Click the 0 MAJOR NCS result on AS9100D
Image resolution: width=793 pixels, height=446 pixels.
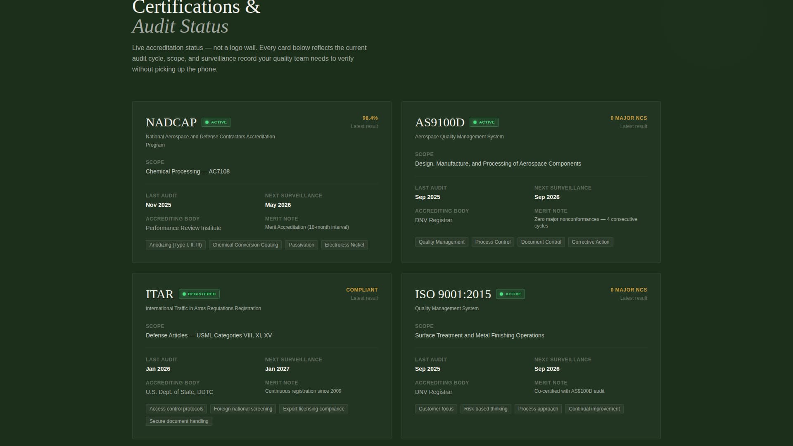[x=629, y=118]
